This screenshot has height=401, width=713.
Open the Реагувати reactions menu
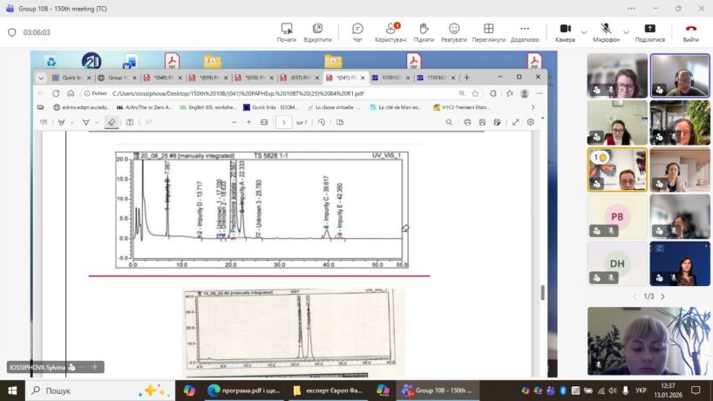453,32
